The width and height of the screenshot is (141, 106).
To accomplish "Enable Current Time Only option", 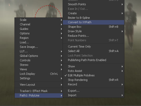I will click(x=94, y=47).
